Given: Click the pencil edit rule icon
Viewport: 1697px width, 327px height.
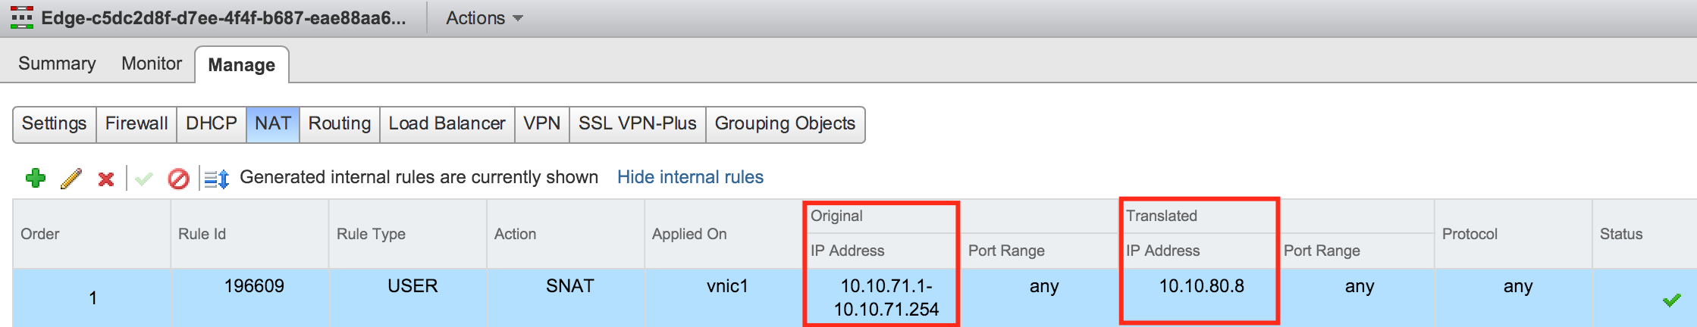Looking at the screenshot, I should (71, 179).
